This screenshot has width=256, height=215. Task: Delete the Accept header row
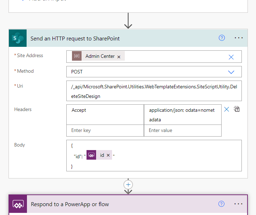coord(227,109)
